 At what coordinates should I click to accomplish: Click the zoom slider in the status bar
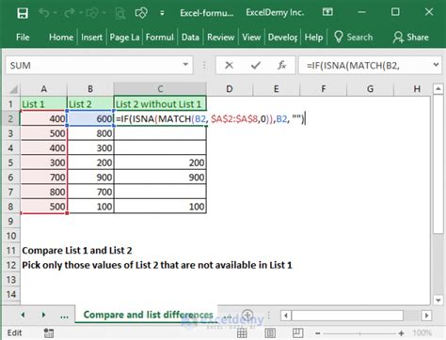coord(359,333)
